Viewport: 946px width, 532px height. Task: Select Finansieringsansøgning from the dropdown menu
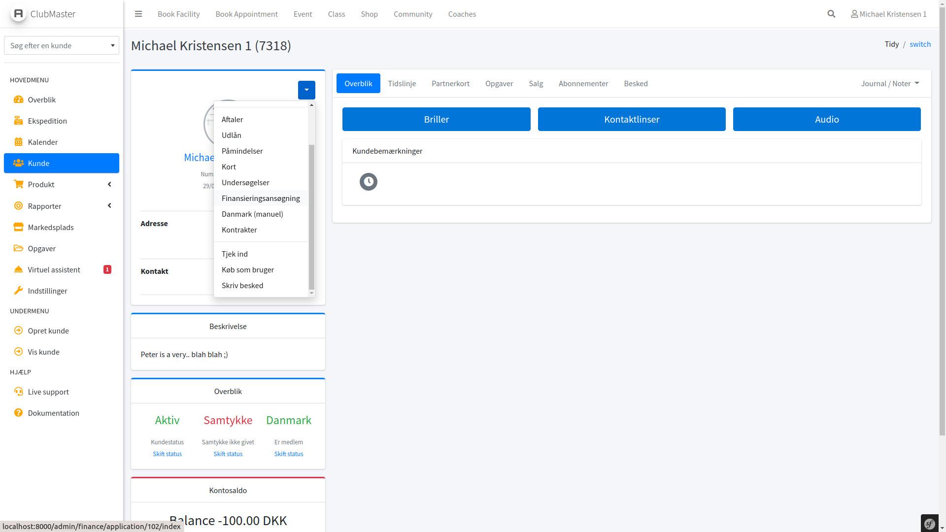[x=261, y=198]
